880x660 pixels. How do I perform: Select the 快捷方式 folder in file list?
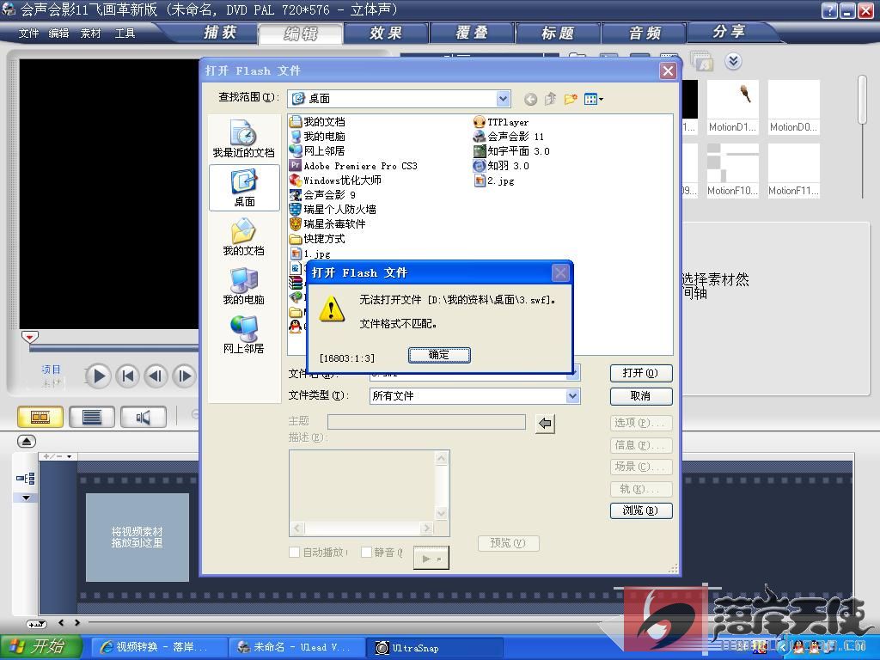click(x=318, y=239)
